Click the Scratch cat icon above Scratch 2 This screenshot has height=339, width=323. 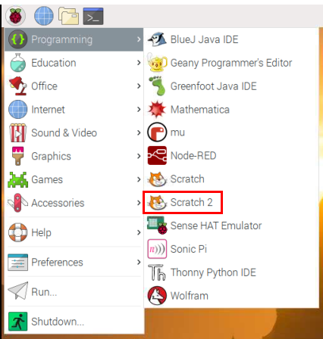tap(157, 179)
